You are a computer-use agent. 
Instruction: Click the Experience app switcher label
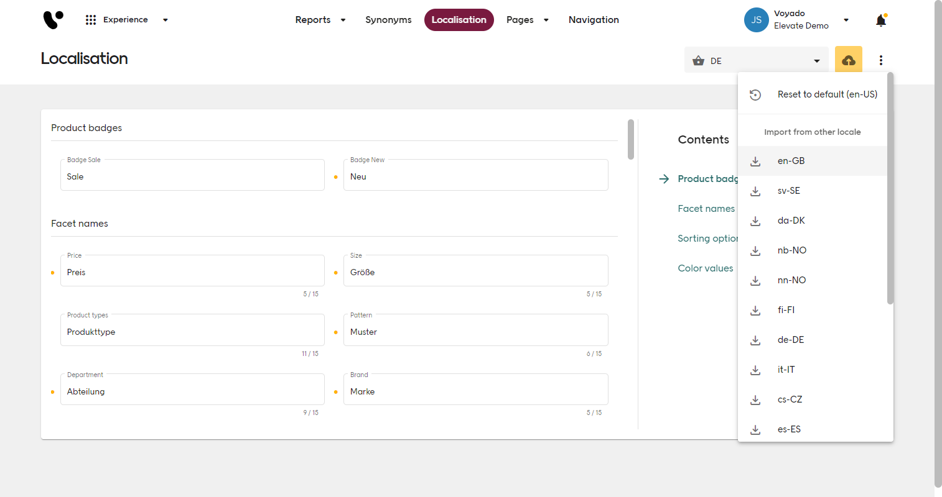click(x=126, y=20)
